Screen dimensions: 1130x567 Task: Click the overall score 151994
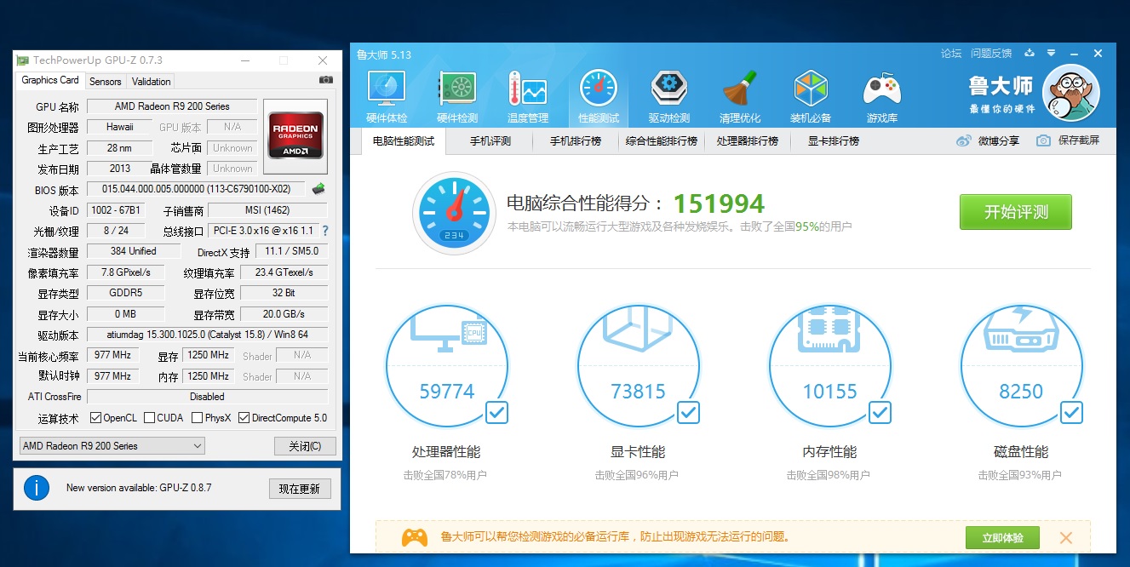(x=719, y=203)
